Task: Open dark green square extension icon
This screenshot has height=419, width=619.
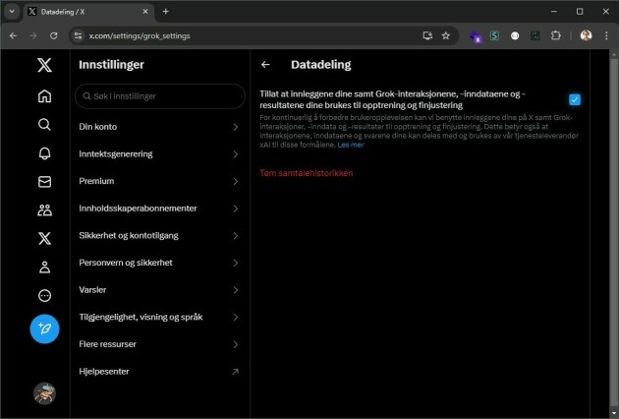Action: tap(535, 36)
